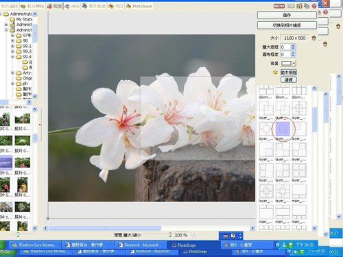Collapse the left panel with the small arrow handle
Image resolution: width=343 pixels, height=257 pixels.
coord(40,125)
